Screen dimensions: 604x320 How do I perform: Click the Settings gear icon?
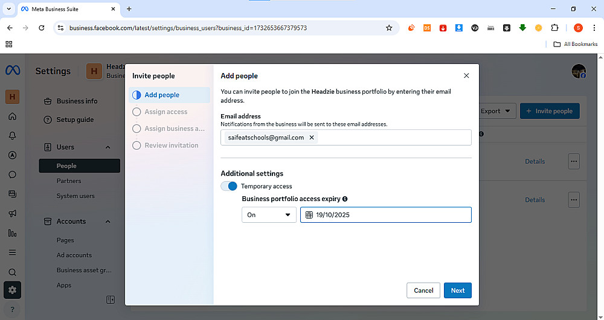12,290
